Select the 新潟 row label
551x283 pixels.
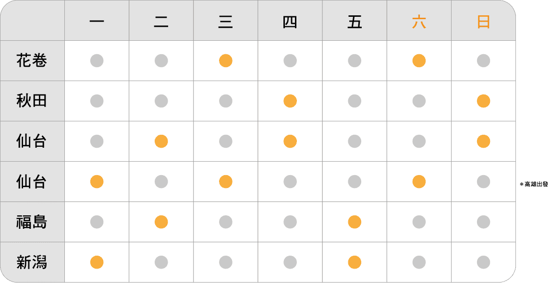click(x=32, y=262)
